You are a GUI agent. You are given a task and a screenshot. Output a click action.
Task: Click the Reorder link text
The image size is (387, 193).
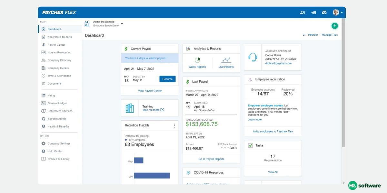click(x=313, y=35)
